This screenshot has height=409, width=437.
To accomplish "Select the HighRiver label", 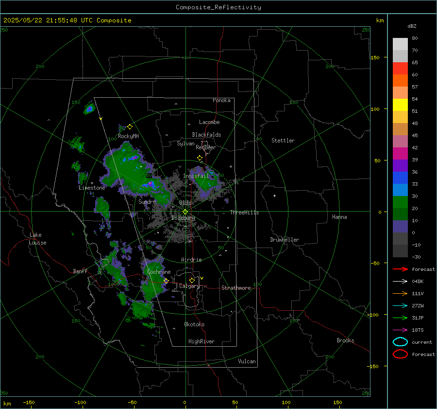I will pyautogui.click(x=202, y=341).
